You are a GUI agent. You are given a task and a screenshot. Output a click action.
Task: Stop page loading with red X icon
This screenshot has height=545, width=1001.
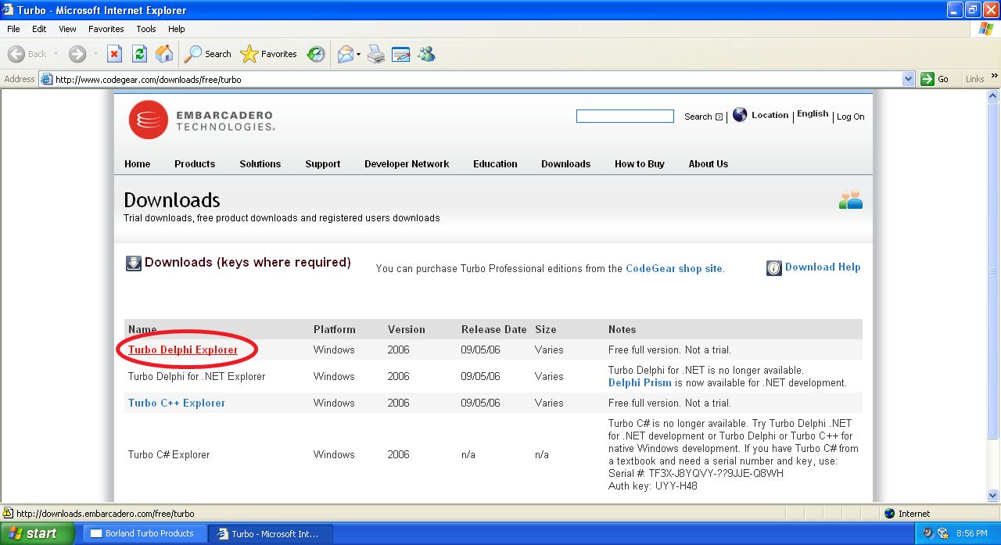[x=114, y=54]
